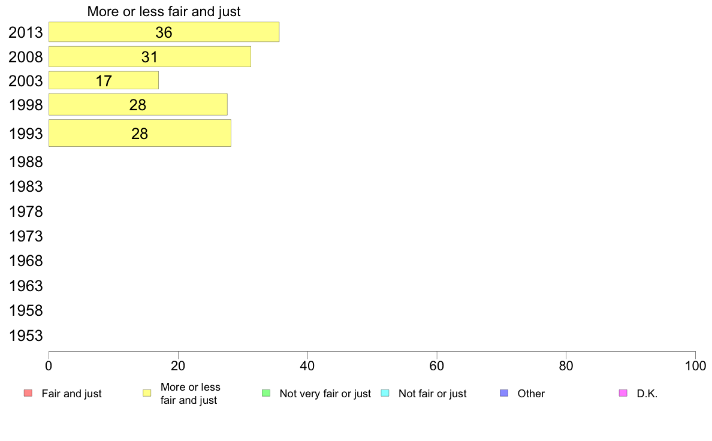The image size is (712, 441).
Task: Click the 1998 bar showing 28
Action: [138, 105]
